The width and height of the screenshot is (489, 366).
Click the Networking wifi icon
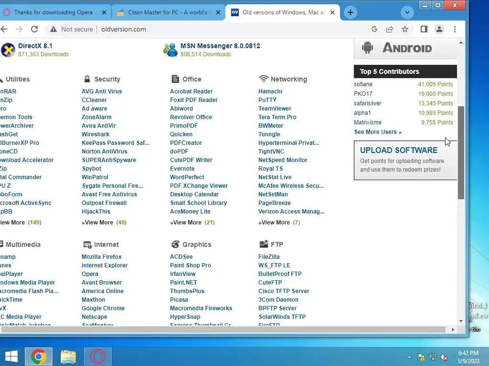pyautogui.click(x=264, y=79)
